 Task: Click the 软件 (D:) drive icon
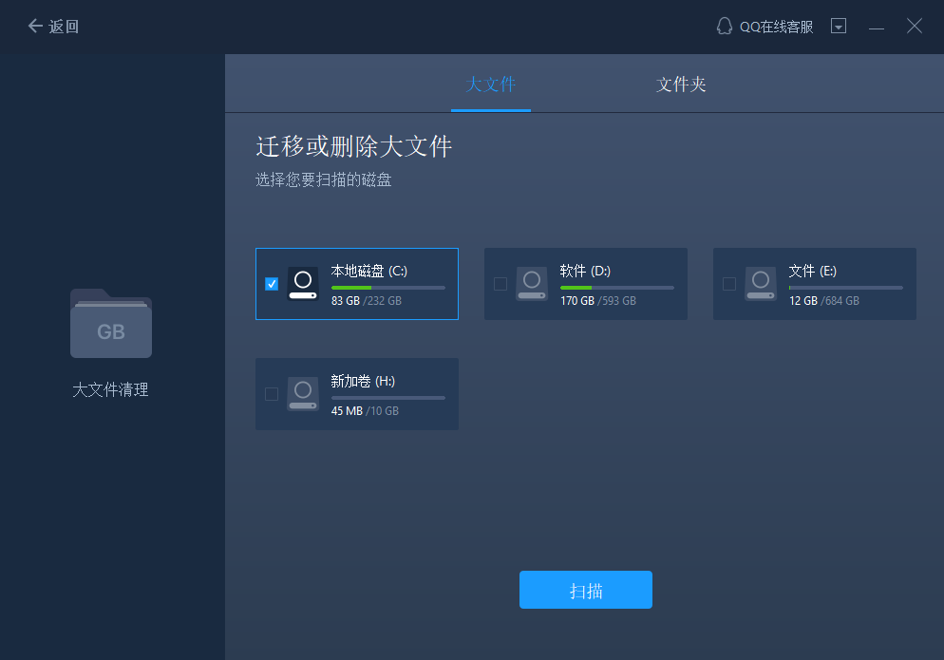pyautogui.click(x=532, y=284)
